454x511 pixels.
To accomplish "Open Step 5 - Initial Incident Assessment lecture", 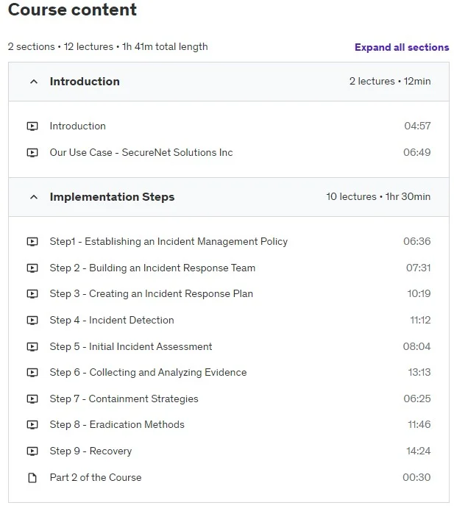I will [131, 346].
